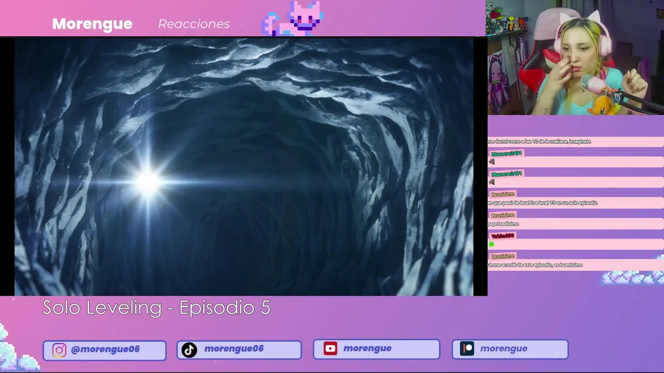Click the streamer webcam feed
Screen dimensions: 664x373
[x=575, y=57]
